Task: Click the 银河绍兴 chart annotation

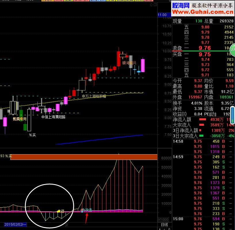Action: 129,63
